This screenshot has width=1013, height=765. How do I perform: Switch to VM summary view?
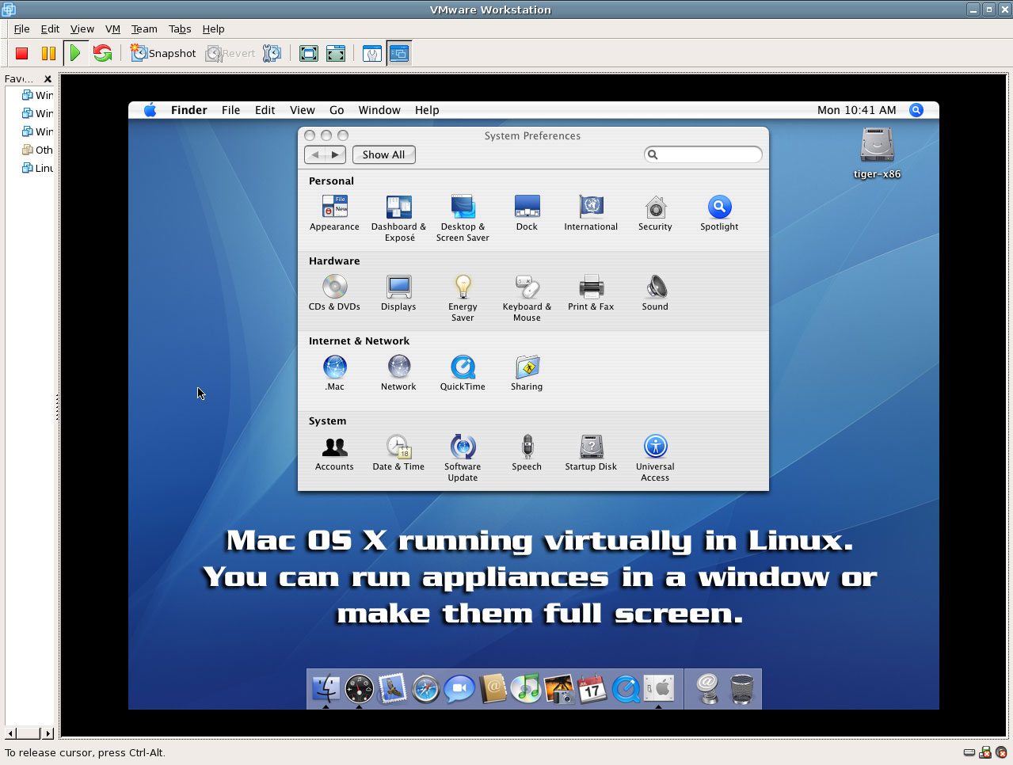372,53
